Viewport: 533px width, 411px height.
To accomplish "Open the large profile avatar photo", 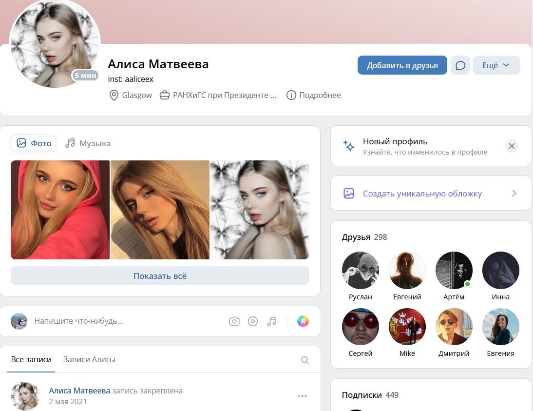I will [x=55, y=43].
